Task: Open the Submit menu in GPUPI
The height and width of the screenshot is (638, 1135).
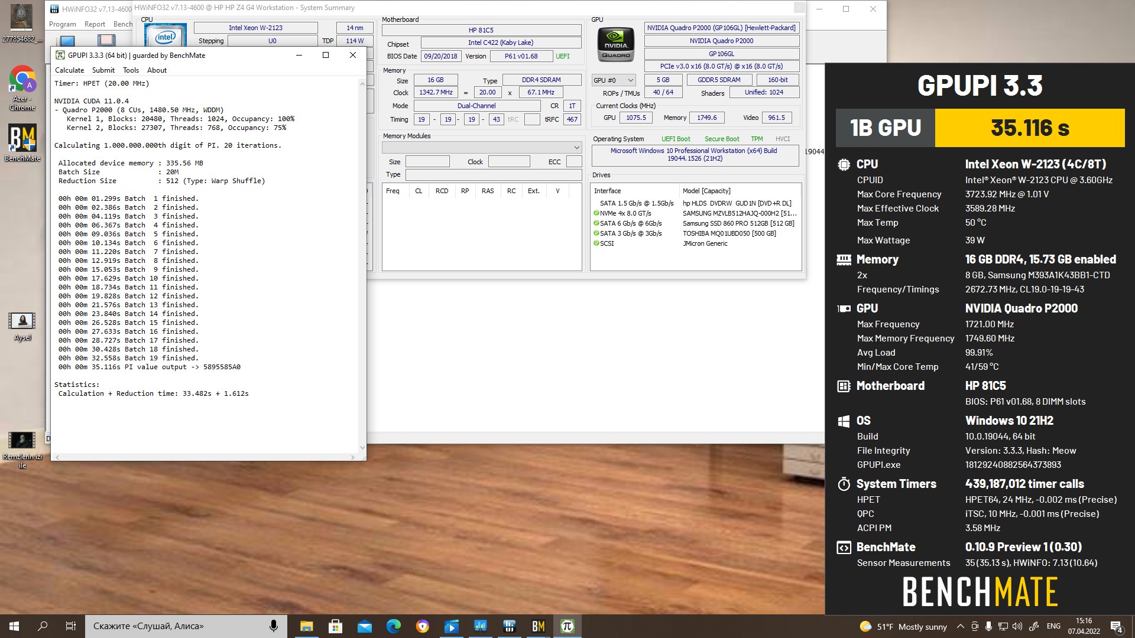Action: (x=103, y=70)
